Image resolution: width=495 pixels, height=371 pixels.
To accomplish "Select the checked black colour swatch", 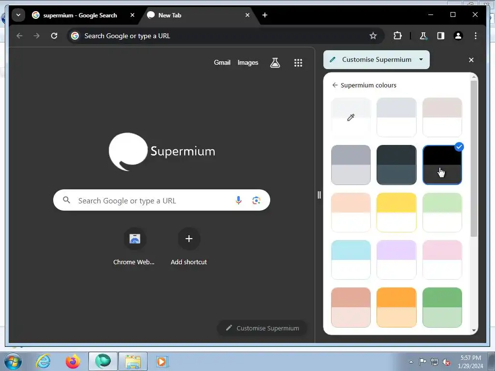I will 442,165.
